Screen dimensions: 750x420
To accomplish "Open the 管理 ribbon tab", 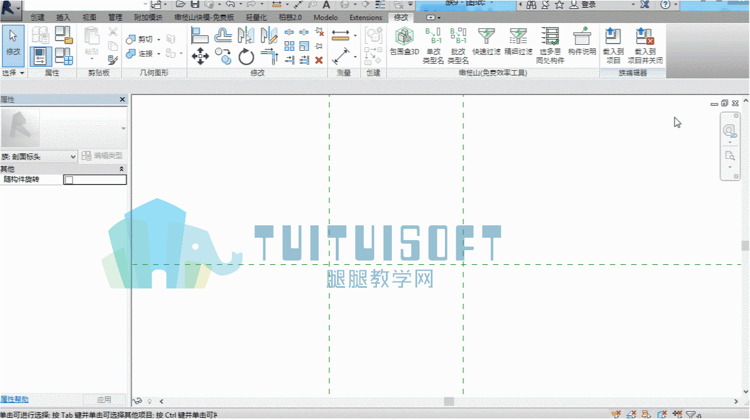I will [115, 18].
